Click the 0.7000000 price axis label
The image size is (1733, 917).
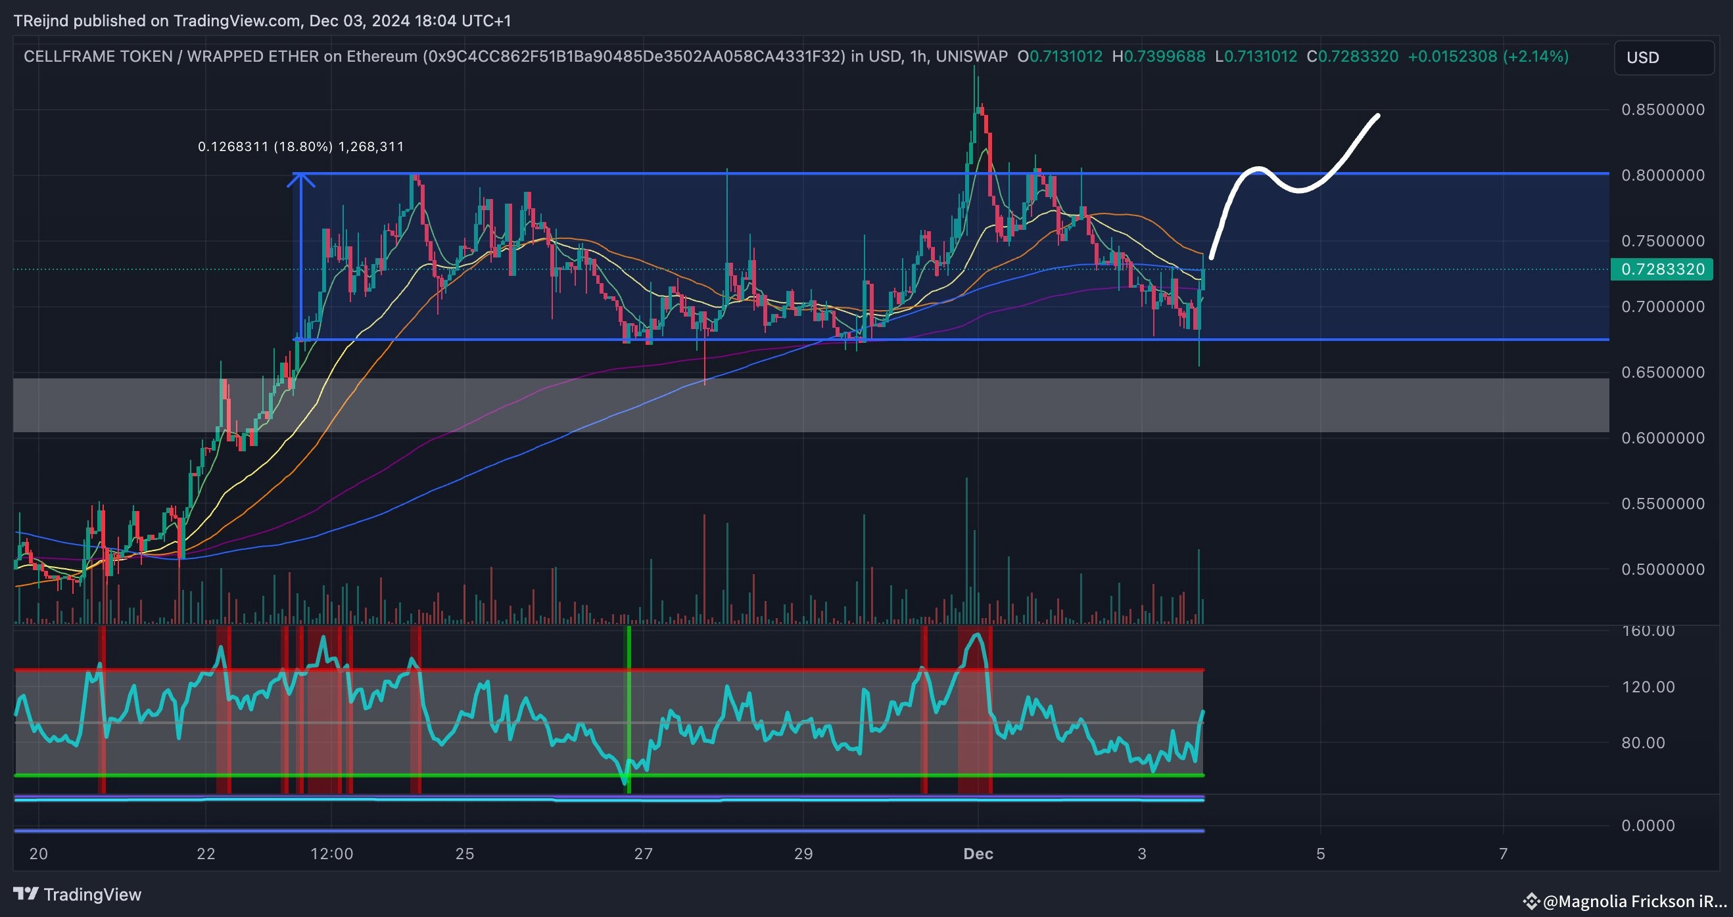pos(1663,307)
